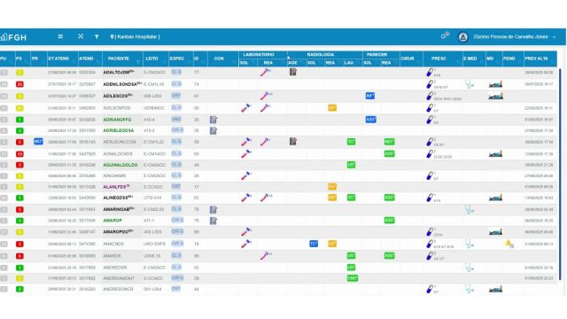This screenshot has height=319, width=567.
Task: Open lab result test tube for ADALTOJDM
Action: pyautogui.click(x=265, y=73)
